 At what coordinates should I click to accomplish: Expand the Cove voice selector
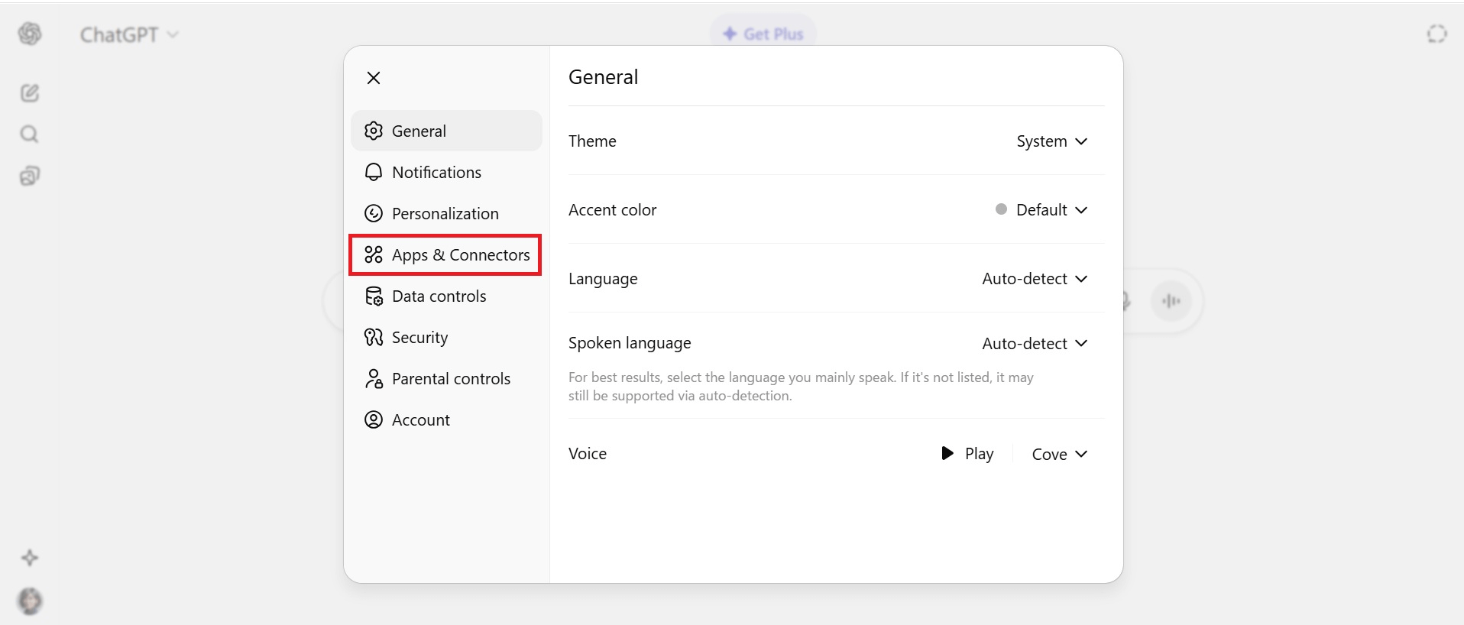(1059, 454)
